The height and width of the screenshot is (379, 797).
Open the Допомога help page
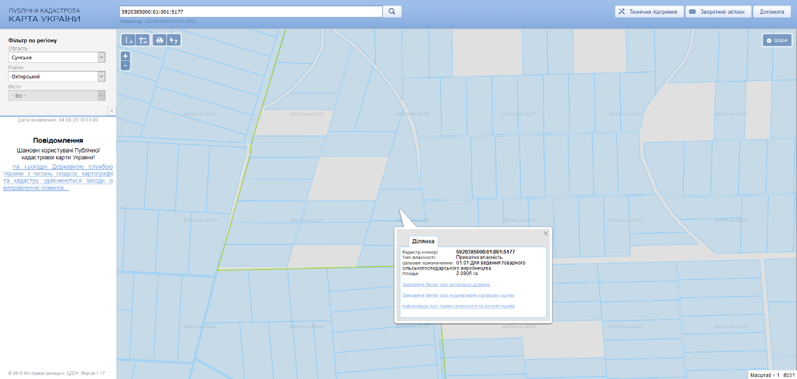(772, 11)
